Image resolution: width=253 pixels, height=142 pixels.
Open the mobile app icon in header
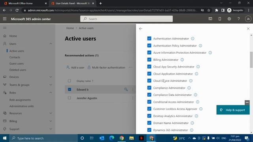pyautogui.click(x=220, y=19)
